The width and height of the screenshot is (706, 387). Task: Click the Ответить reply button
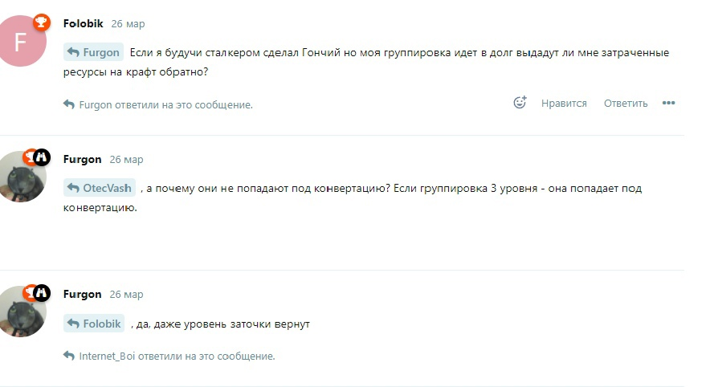pyautogui.click(x=626, y=103)
